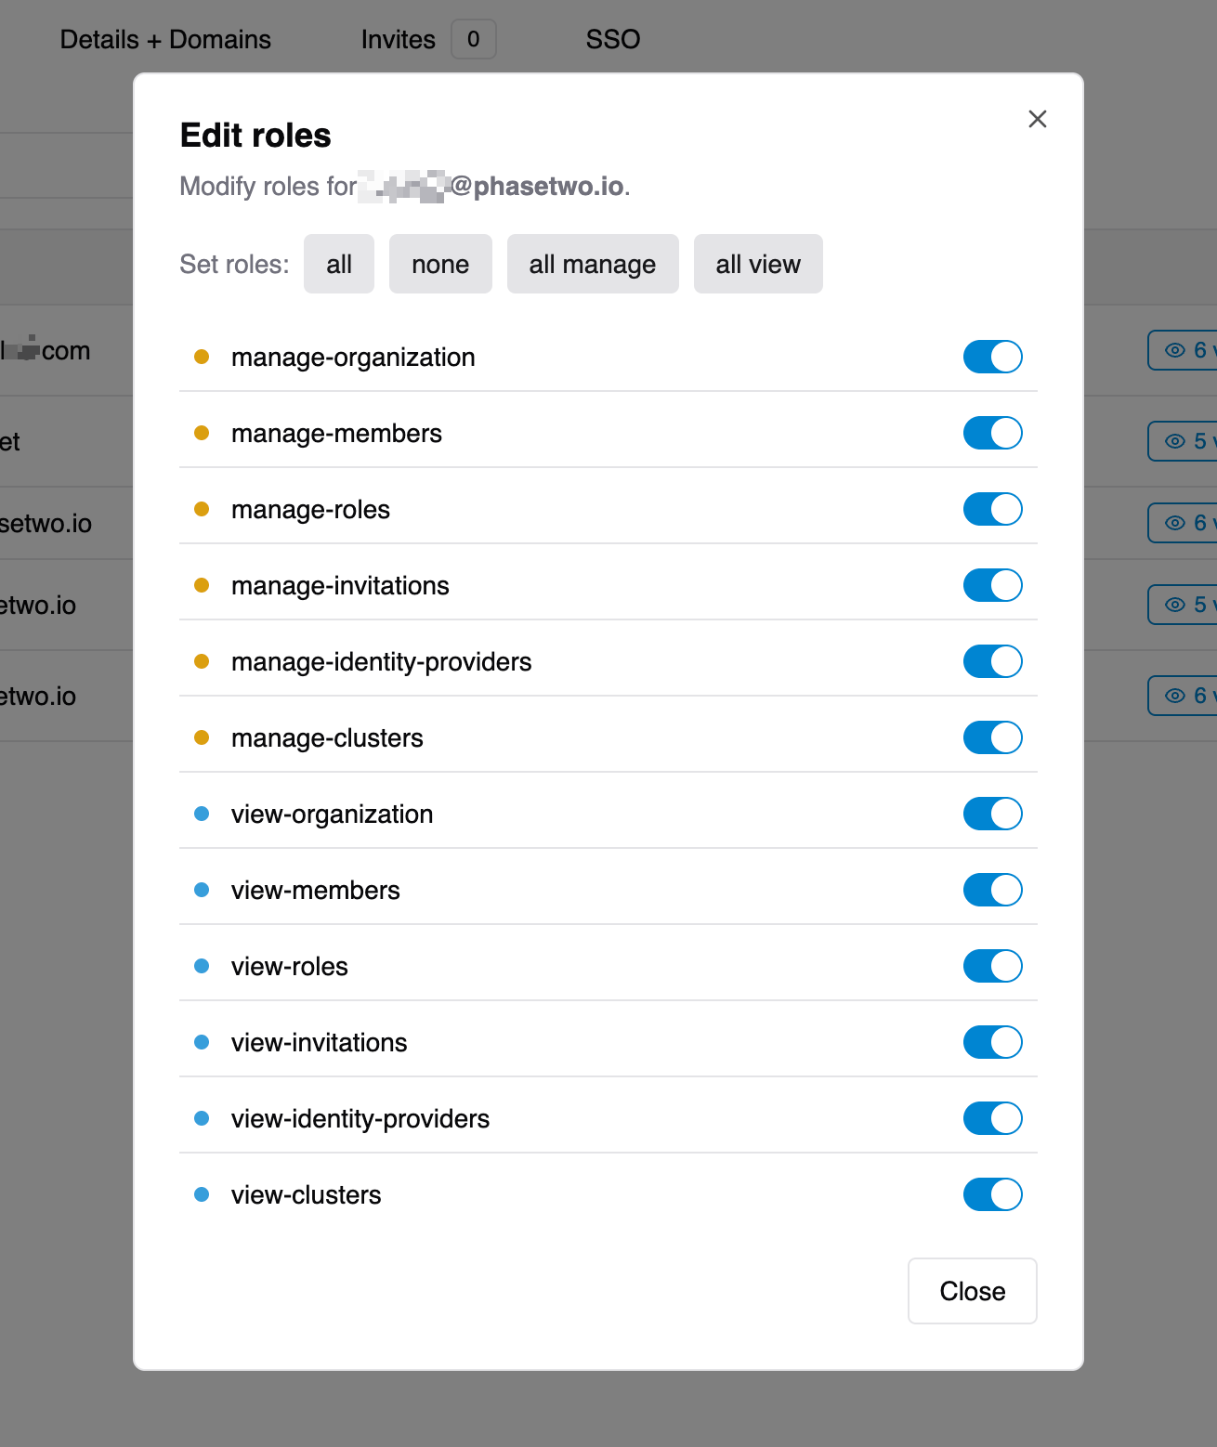Viewport: 1217px width, 1447px height.
Task: Toggle view-clusters role off
Action: click(x=992, y=1194)
